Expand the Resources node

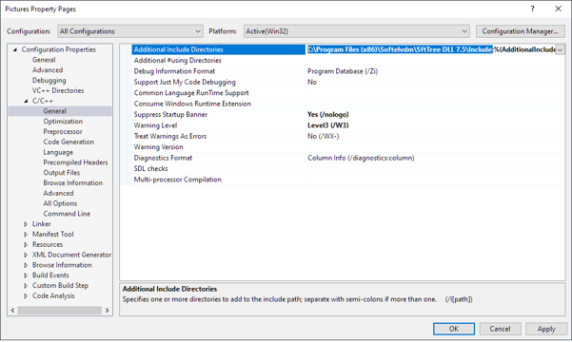(x=26, y=244)
